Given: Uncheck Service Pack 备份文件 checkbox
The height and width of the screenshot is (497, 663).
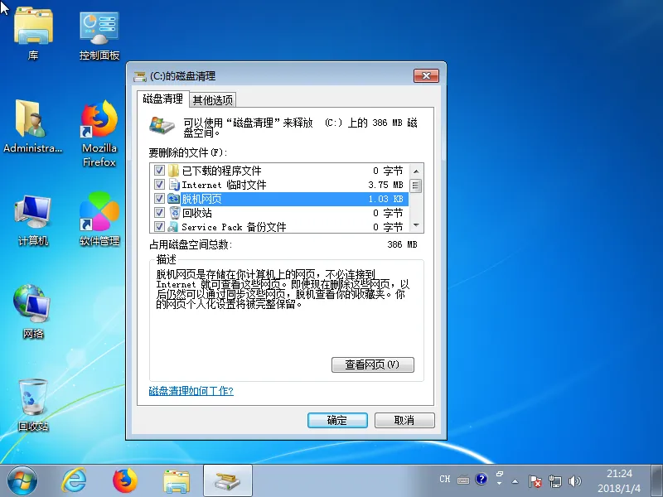Looking at the screenshot, I should pyautogui.click(x=159, y=226).
